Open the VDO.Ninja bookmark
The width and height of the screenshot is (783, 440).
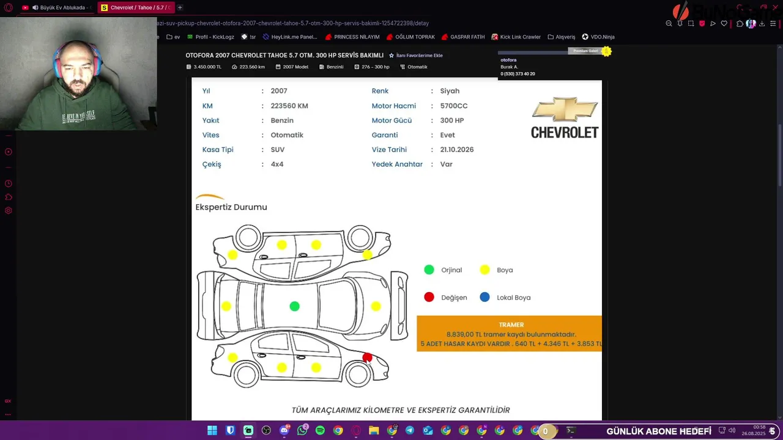tap(598, 37)
